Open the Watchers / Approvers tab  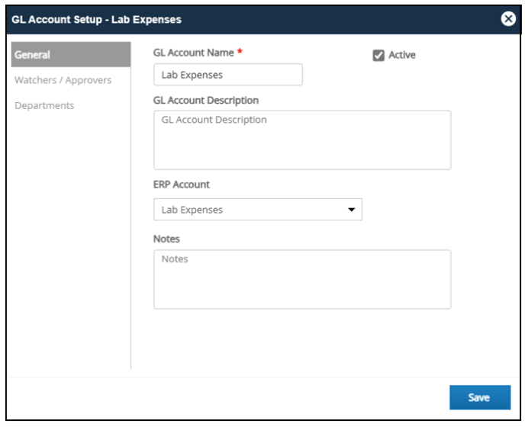(63, 80)
